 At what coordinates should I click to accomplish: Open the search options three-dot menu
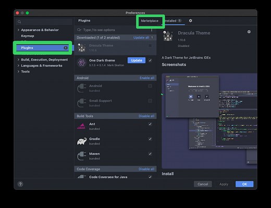pyautogui.click(x=152, y=30)
